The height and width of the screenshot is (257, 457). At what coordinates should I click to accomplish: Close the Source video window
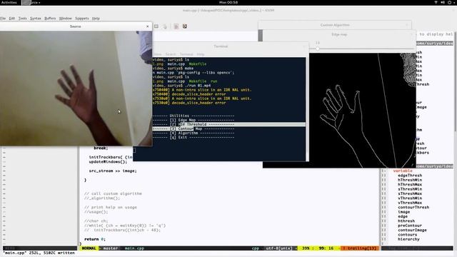(x=148, y=26)
